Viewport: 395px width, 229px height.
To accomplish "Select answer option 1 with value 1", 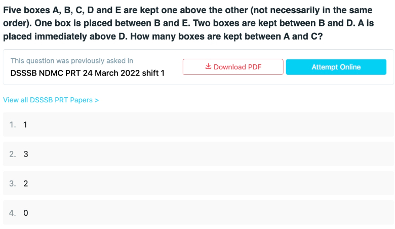I will [198, 125].
